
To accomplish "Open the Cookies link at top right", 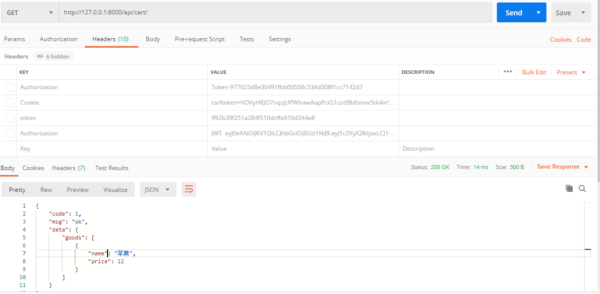I will pos(561,40).
